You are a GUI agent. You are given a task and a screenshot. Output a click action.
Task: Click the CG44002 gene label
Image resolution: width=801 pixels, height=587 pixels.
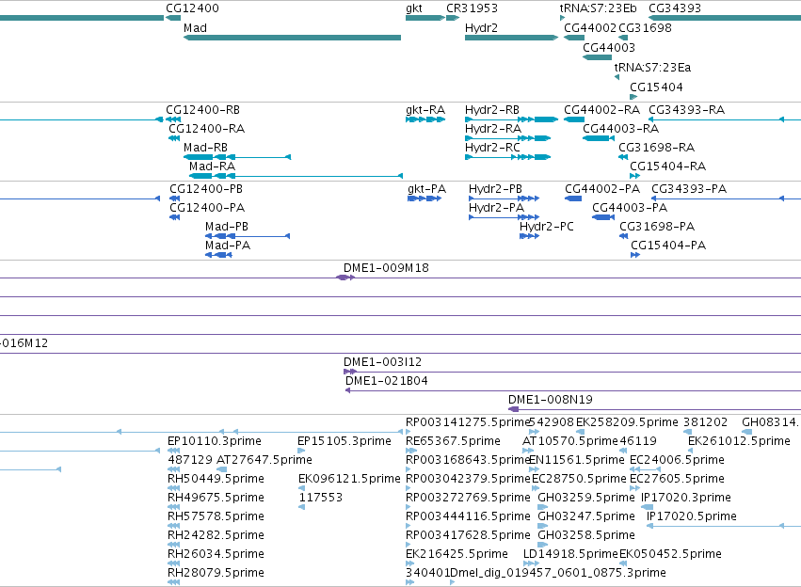point(590,28)
